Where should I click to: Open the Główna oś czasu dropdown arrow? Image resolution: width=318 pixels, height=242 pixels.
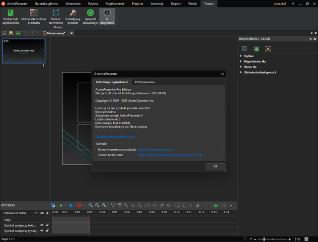36,213
